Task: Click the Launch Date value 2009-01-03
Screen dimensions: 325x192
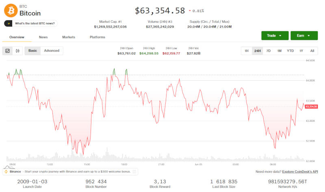Action: pyautogui.click(x=32, y=181)
